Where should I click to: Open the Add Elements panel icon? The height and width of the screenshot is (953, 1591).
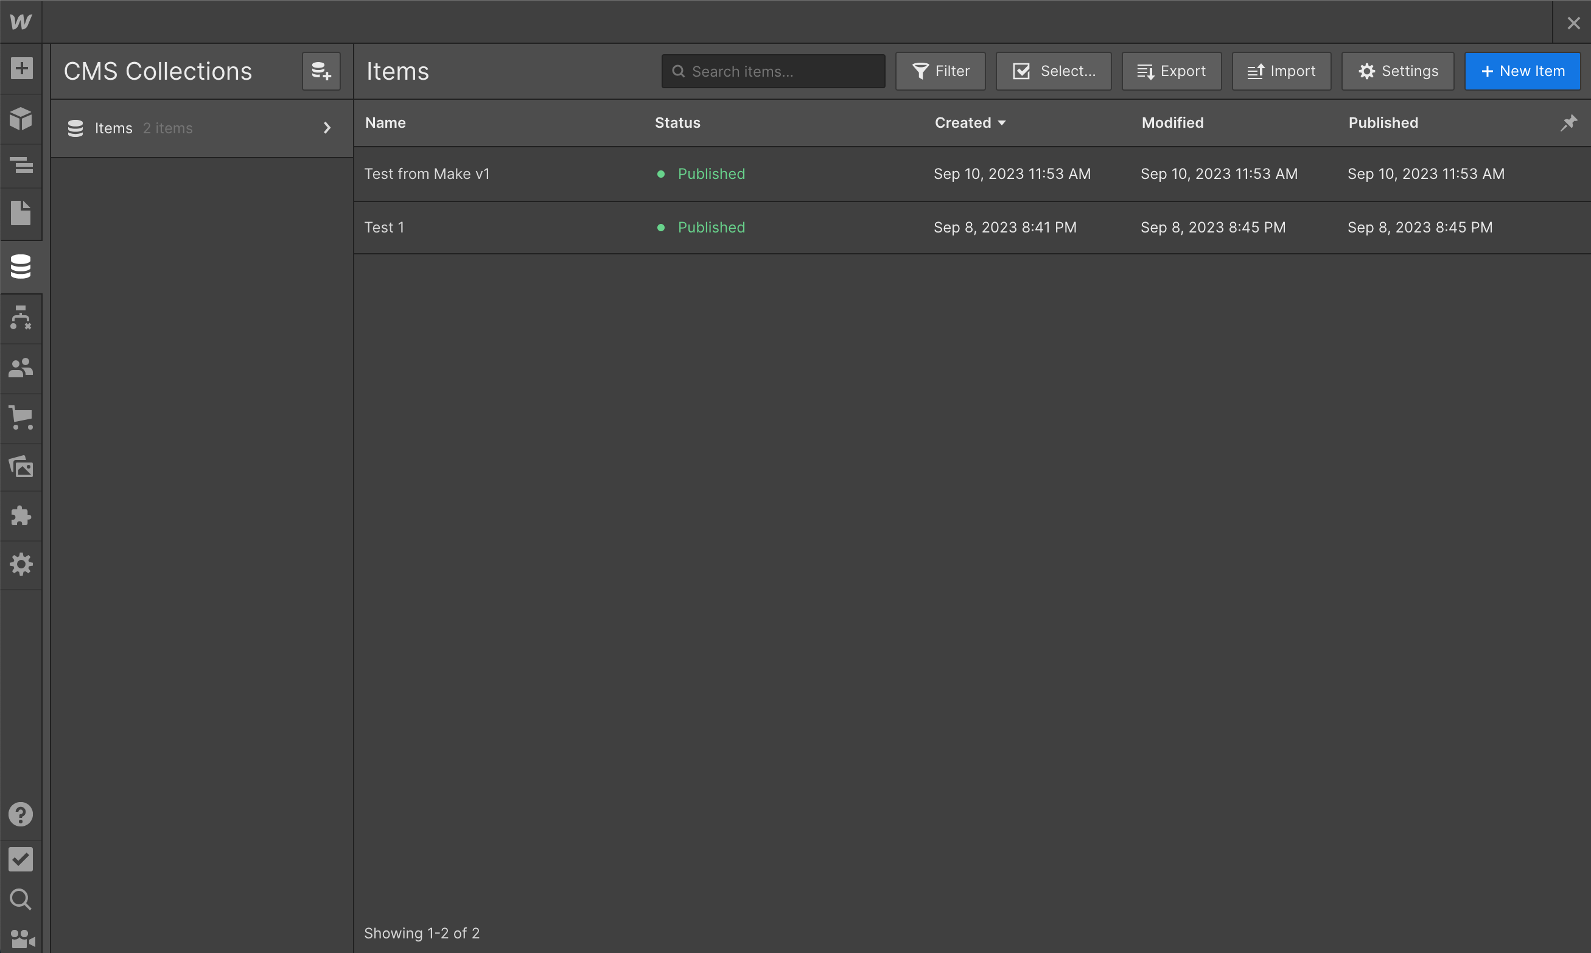point(21,68)
